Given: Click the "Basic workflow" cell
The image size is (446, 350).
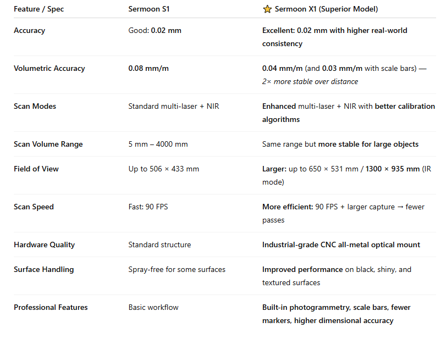Looking at the screenshot, I should coord(153,308).
